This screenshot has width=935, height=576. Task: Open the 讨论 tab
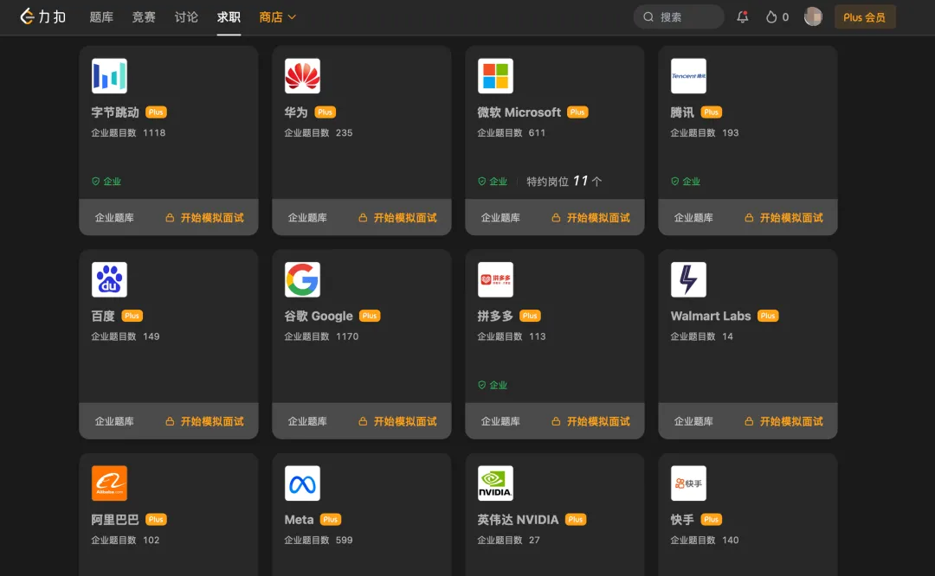(186, 16)
